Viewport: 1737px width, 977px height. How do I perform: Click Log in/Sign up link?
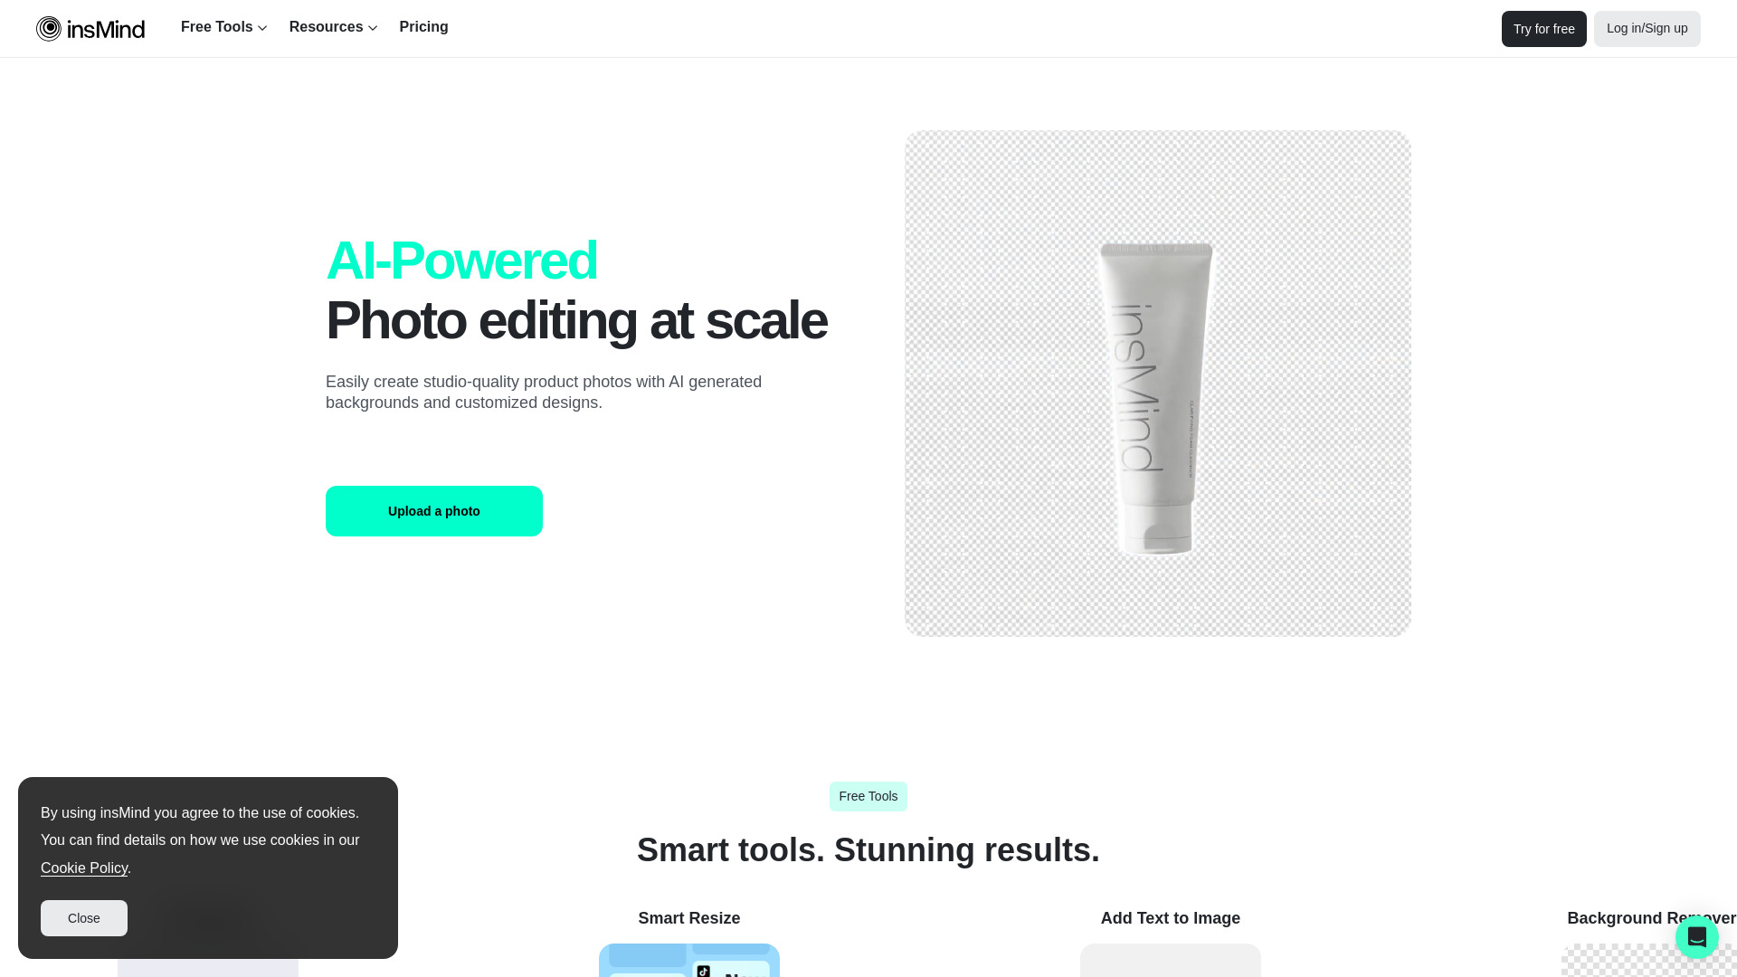click(1647, 29)
